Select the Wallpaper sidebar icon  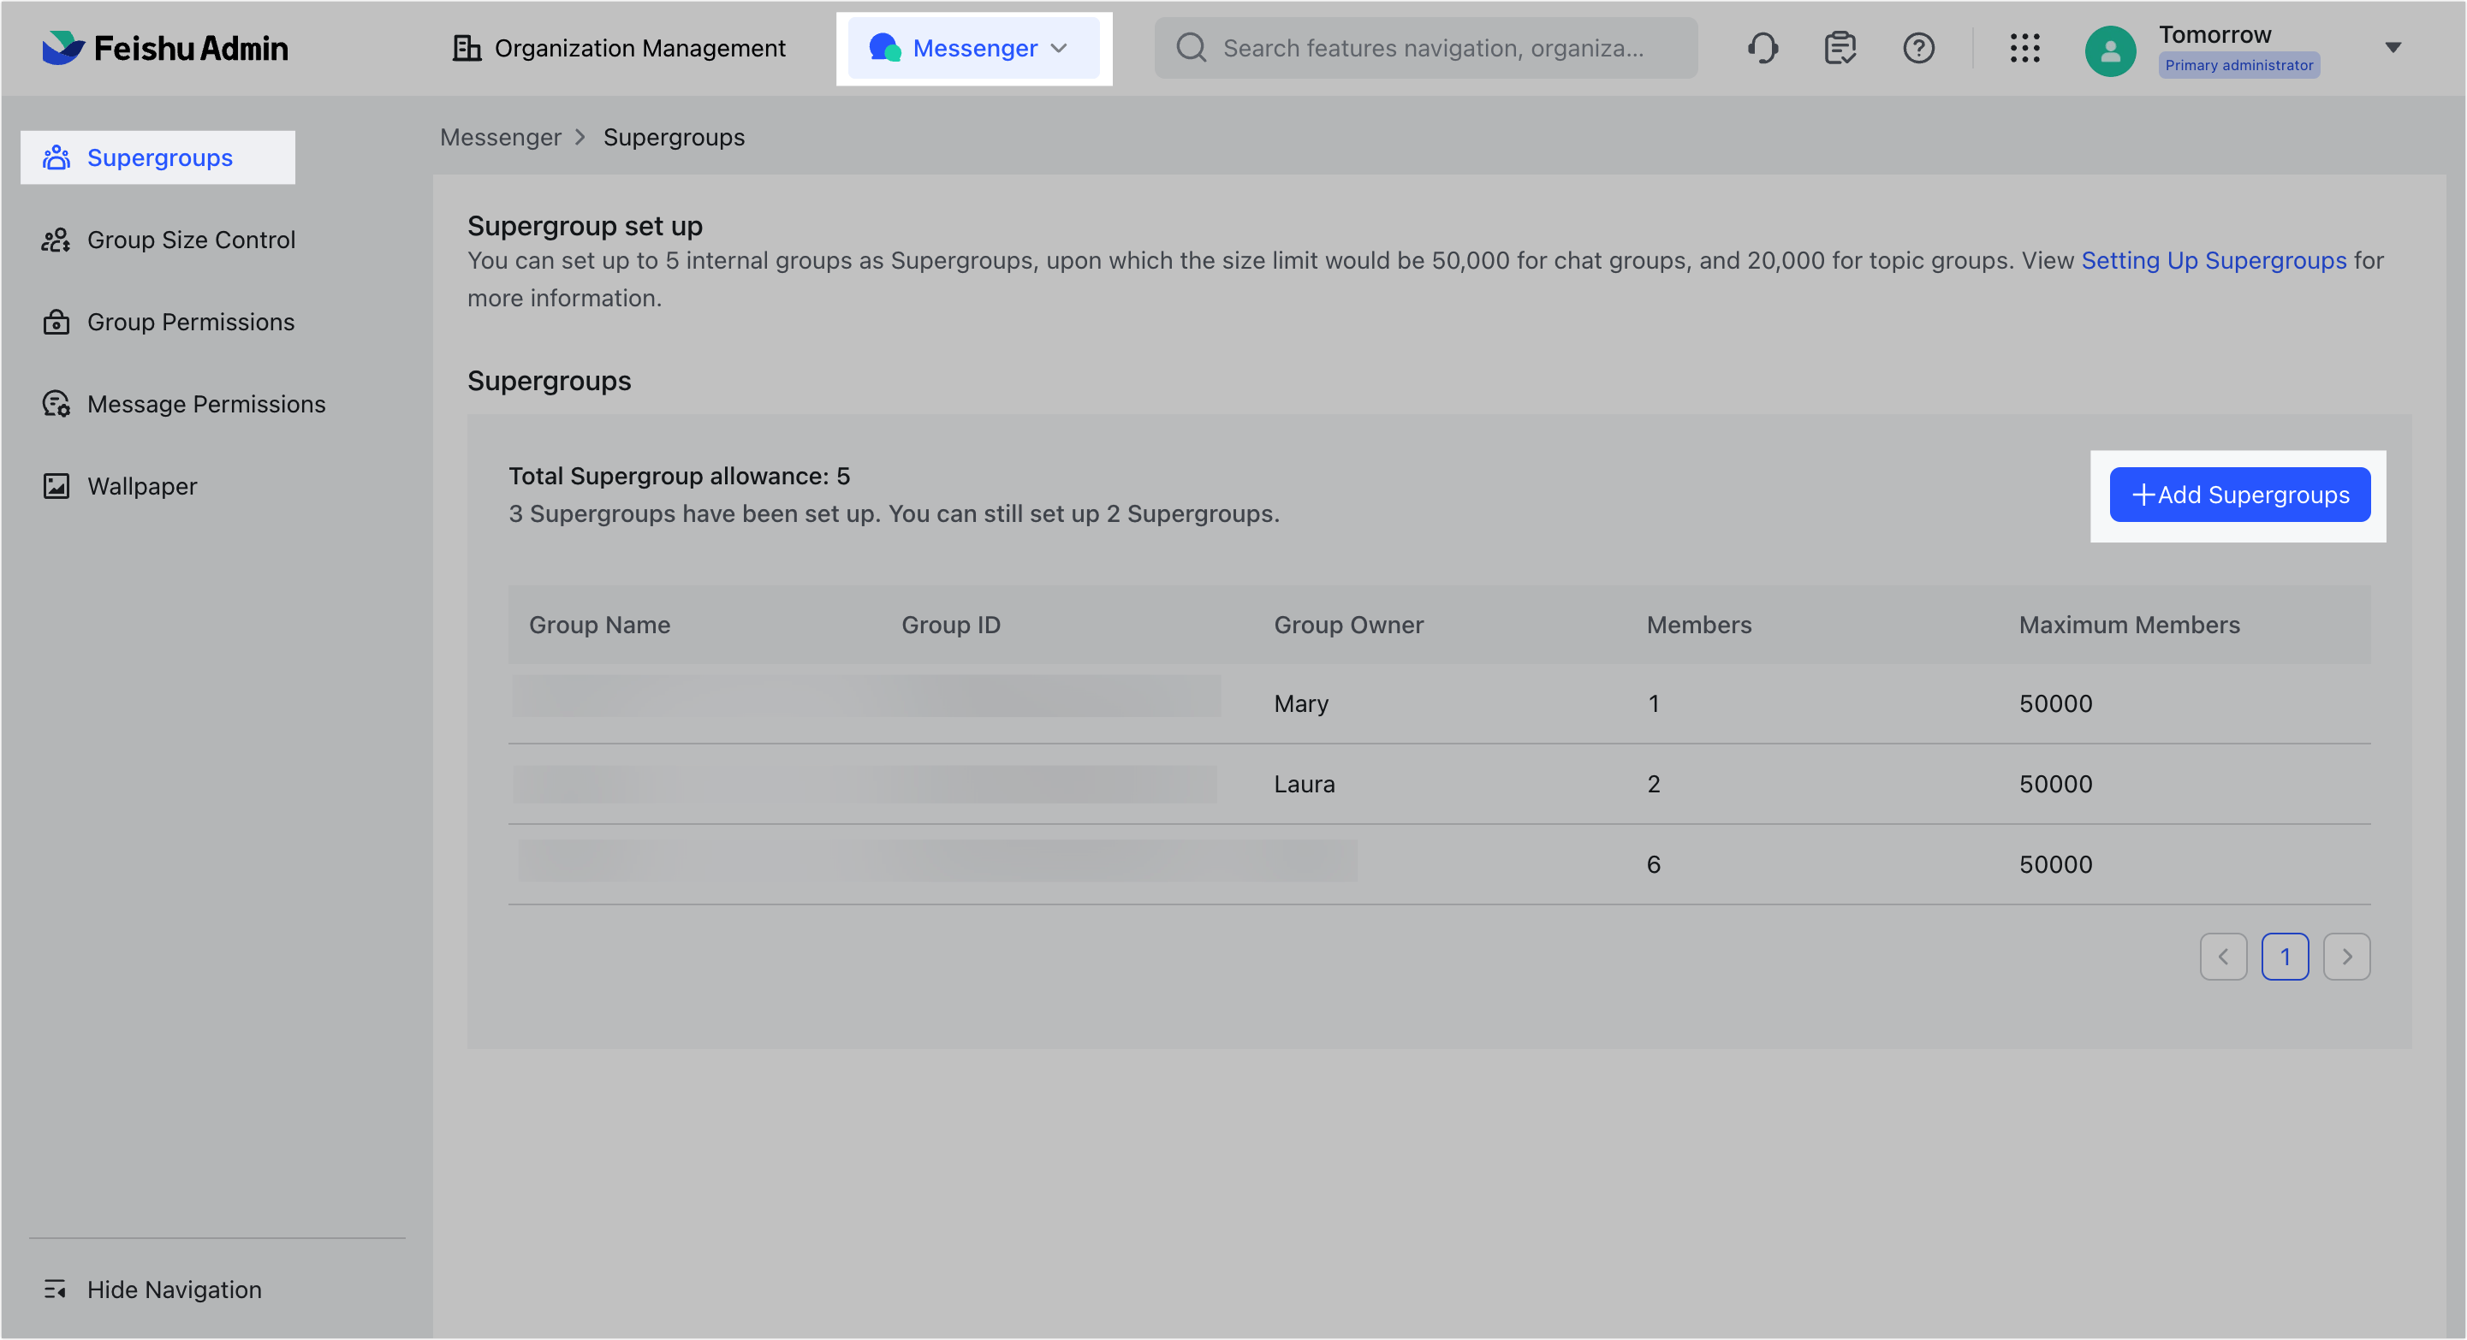pos(56,485)
